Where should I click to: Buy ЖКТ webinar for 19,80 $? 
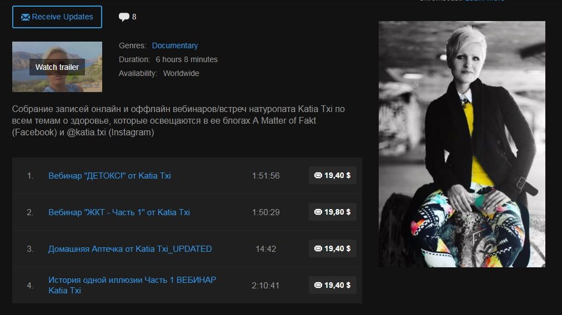click(x=333, y=212)
